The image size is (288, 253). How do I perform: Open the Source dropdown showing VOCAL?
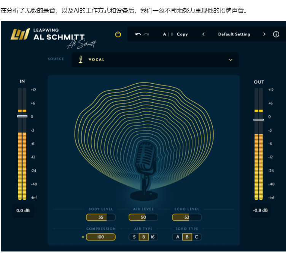[155, 60]
